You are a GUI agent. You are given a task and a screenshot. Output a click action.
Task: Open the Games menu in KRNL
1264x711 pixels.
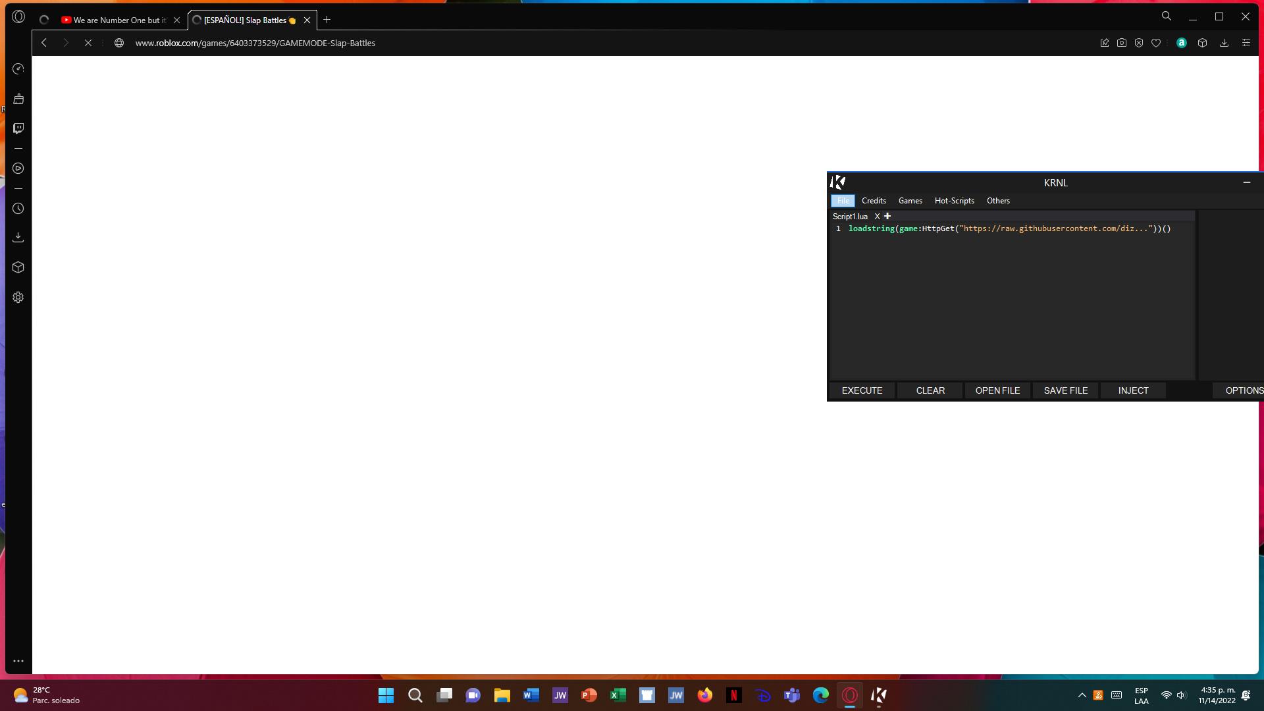point(910,201)
